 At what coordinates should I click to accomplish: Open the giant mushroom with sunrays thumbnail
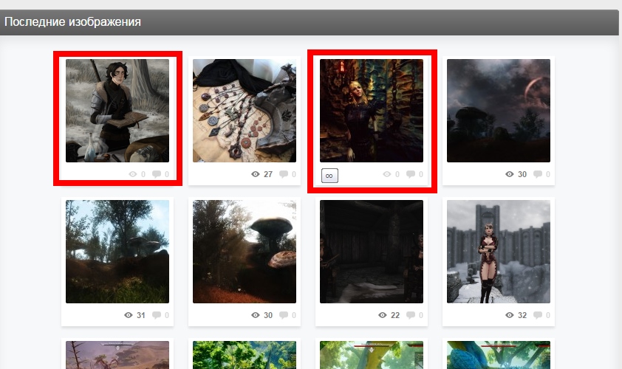pyautogui.click(x=245, y=252)
